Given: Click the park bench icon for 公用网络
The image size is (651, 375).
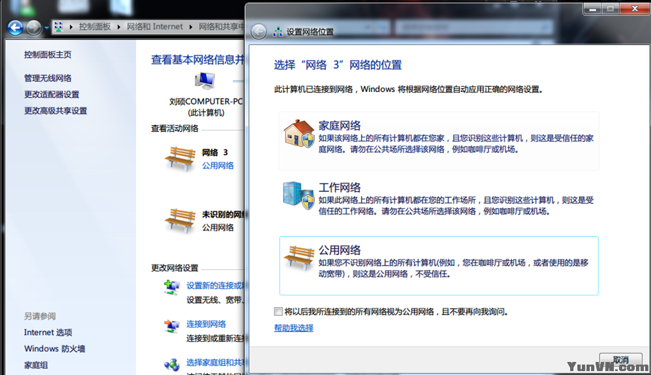Looking at the screenshot, I should (299, 258).
